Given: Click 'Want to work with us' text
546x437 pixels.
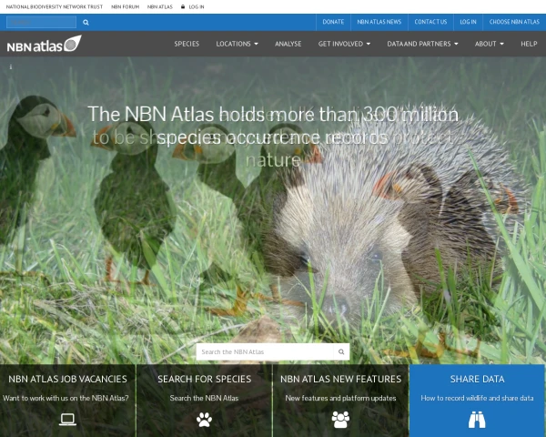Looking at the screenshot, I should tap(66, 398).
